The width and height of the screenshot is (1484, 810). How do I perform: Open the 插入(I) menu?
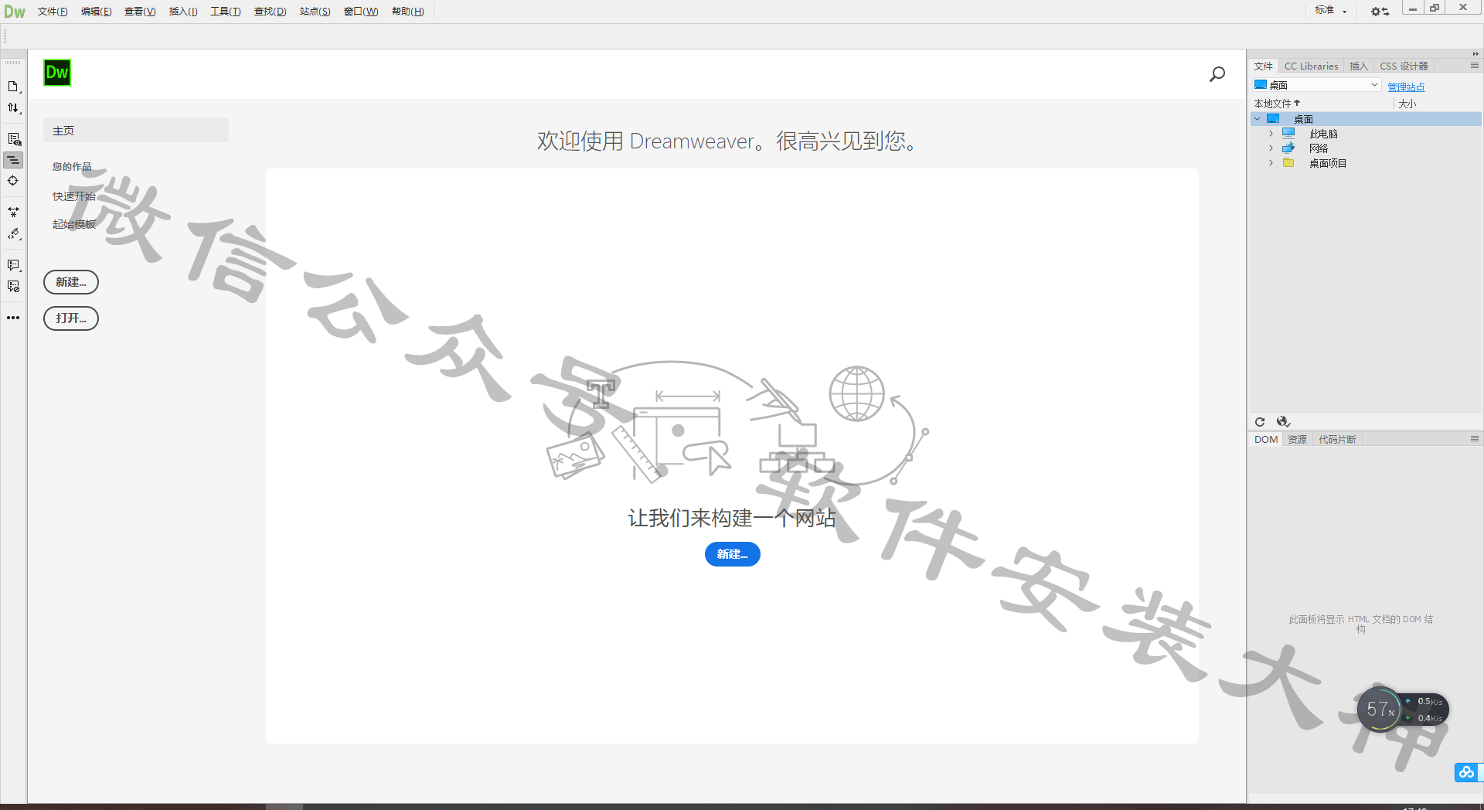(183, 12)
